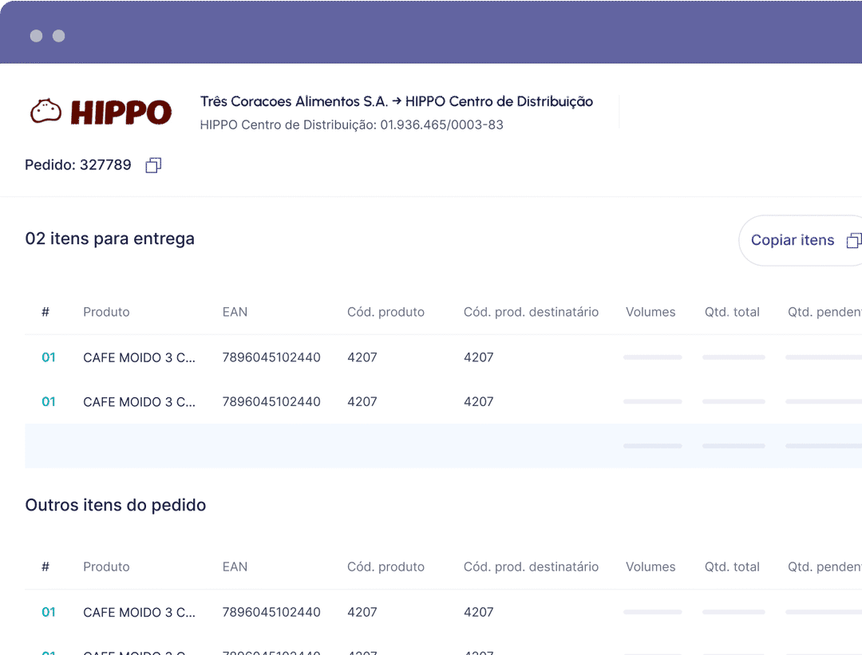Image resolution: width=862 pixels, height=655 pixels.
Task: Click EAN 7896045102440 in the first delivery row
Action: [271, 357]
